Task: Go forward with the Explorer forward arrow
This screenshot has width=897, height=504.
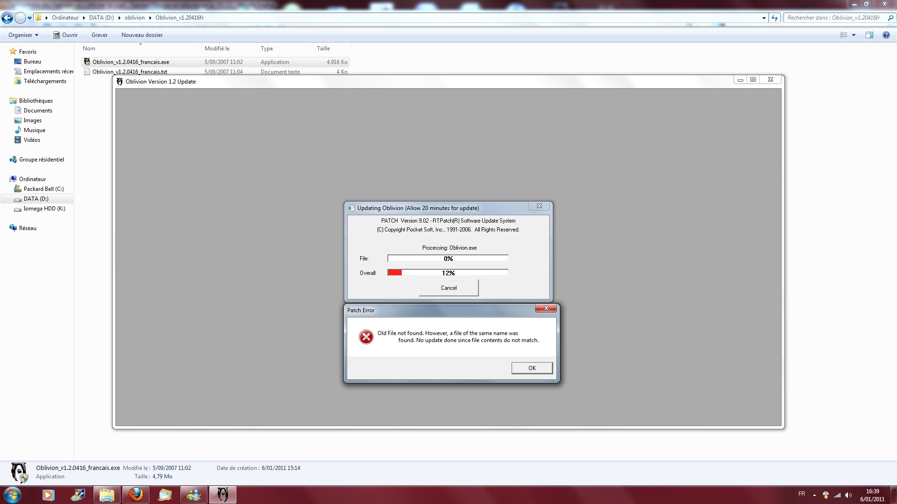Action: point(20,18)
